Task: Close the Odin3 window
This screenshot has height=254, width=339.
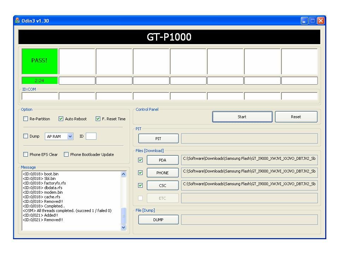Action: point(321,21)
